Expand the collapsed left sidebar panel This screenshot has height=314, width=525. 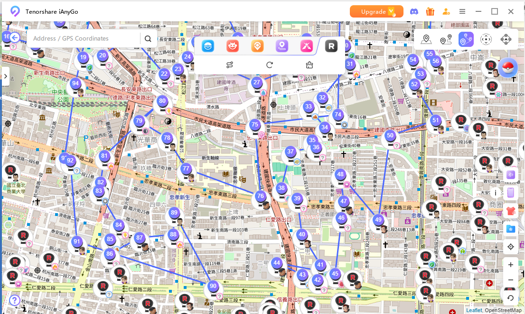tap(5, 76)
